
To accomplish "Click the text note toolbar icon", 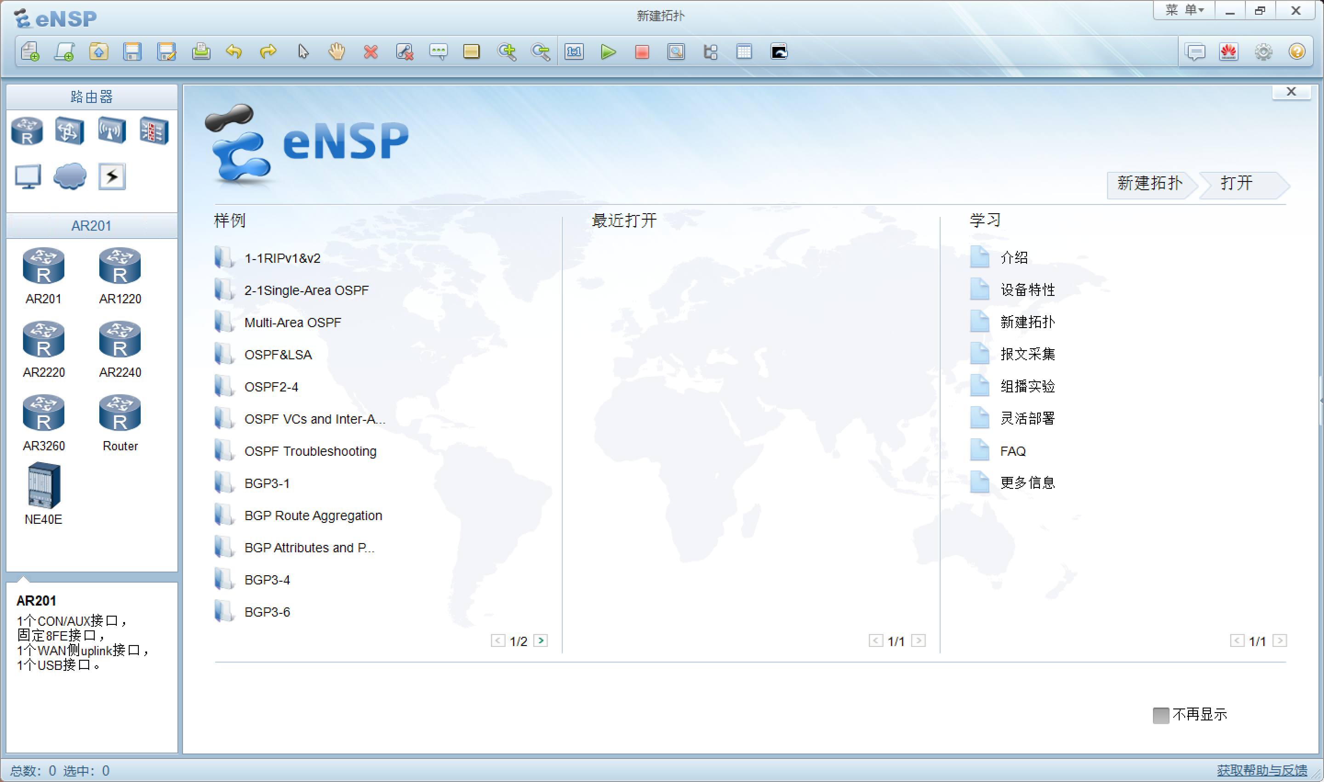I will 438,51.
